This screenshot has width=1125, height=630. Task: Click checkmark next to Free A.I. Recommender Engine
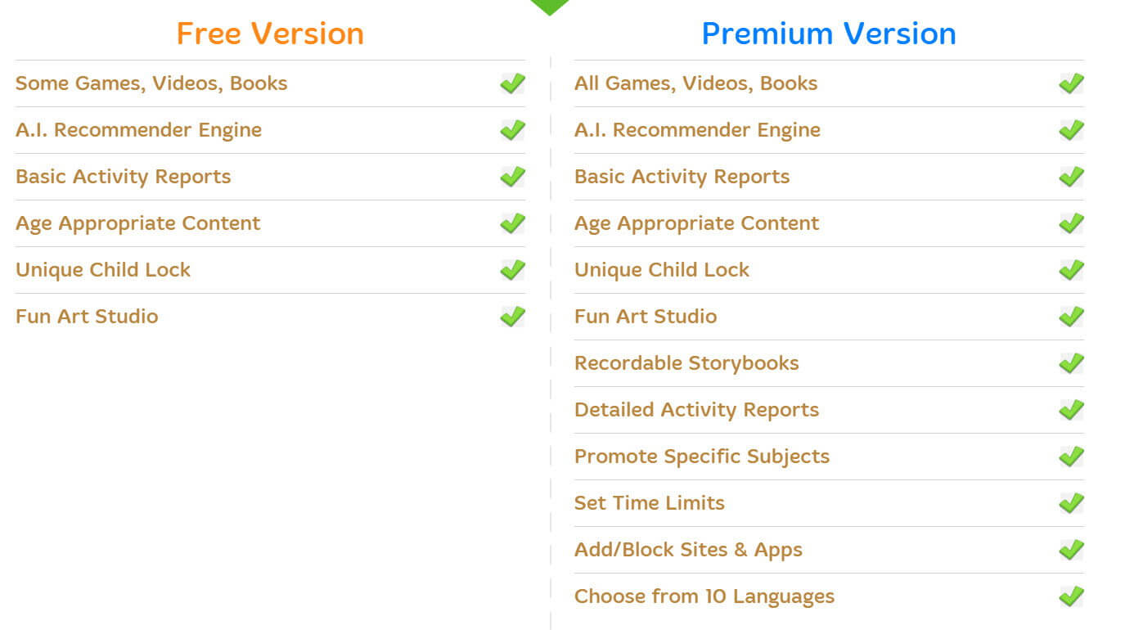click(513, 130)
